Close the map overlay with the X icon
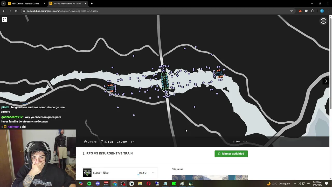332x187 pixels. click(x=323, y=21)
